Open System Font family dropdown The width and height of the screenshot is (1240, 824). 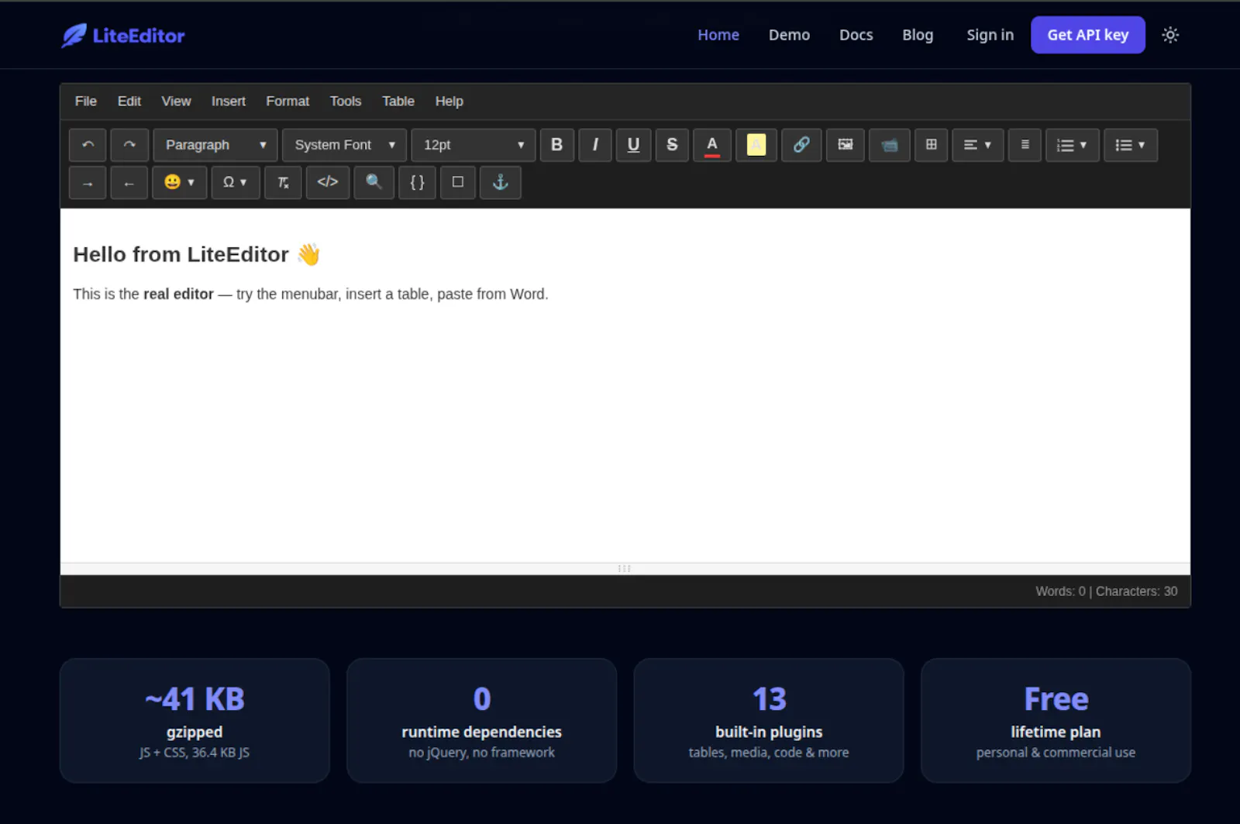[x=344, y=145]
